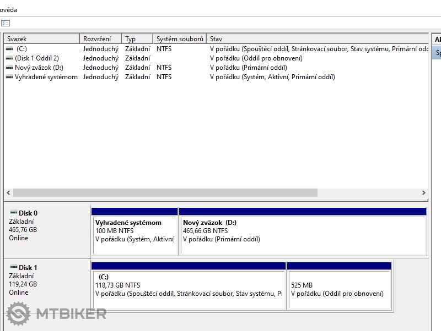Screen dimensions: 441x331
Task: Click the Disk 1 icon in lower pane
Action: (x=14, y=267)
